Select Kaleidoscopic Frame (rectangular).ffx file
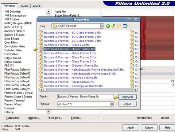The image size is (175, 132). [x=84, y=69]
